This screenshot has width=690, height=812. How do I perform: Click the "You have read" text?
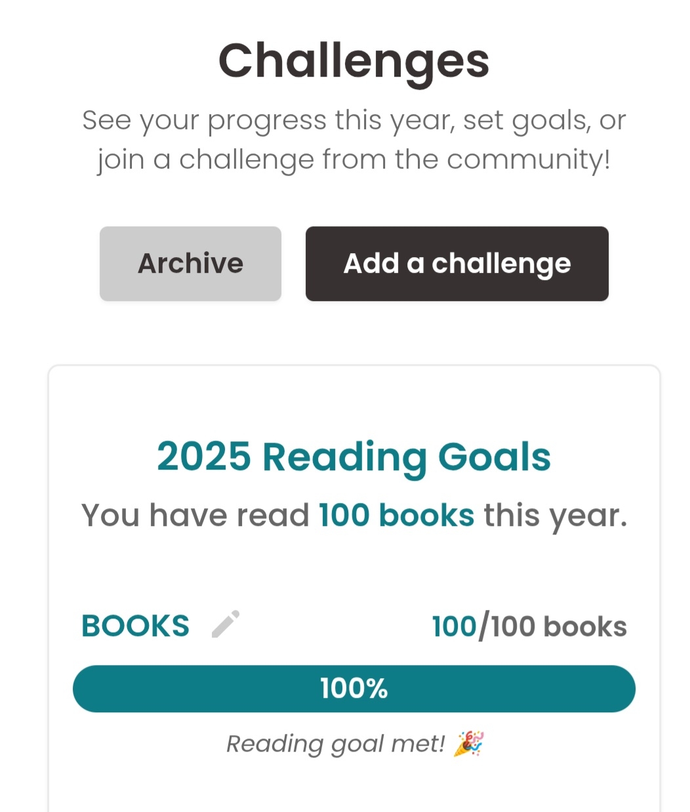click(195, 516)
